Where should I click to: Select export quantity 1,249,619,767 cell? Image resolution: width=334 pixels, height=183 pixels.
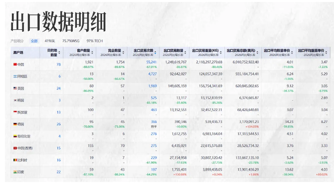[x=176, y=62]
